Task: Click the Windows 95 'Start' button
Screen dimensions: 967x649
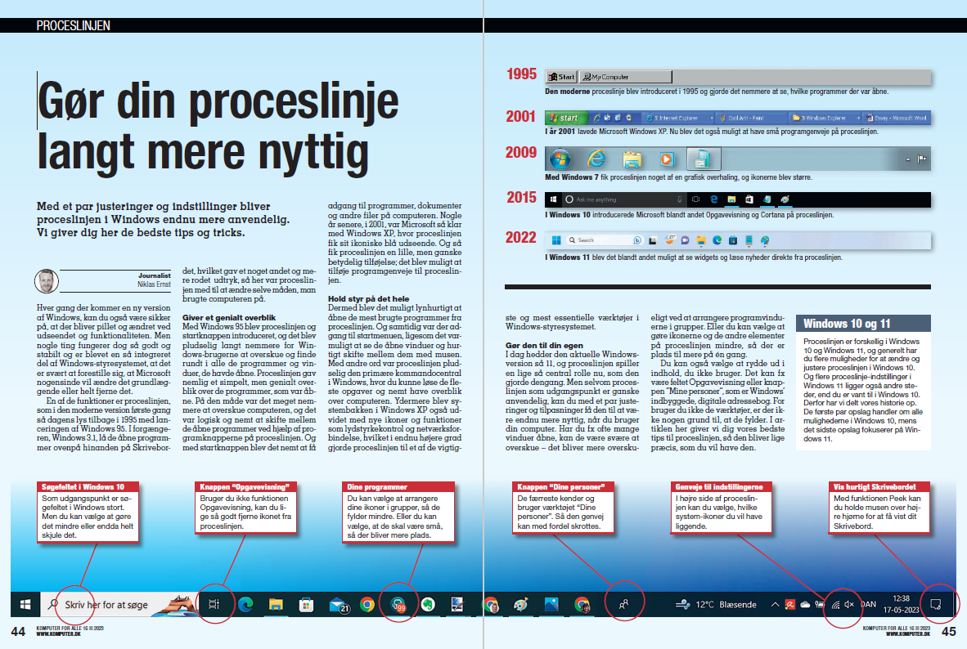Action: 561,77
